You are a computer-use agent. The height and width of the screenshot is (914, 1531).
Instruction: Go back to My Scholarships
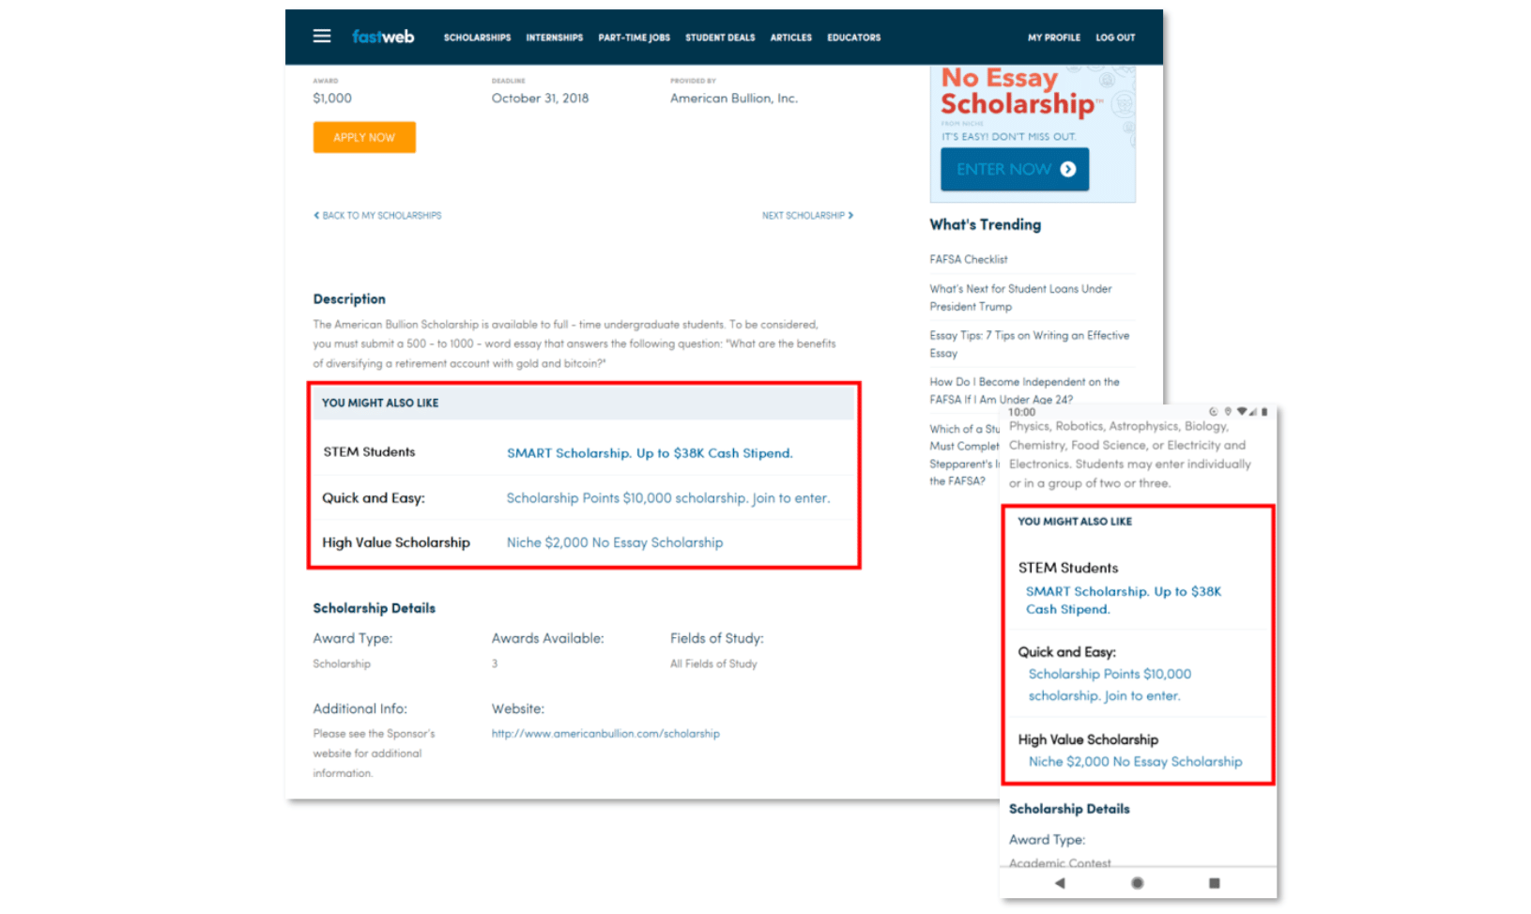[377, 216]
